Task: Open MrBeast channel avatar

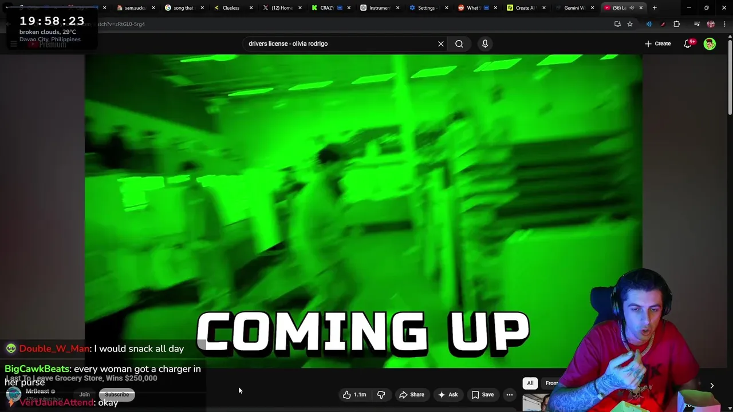Action: tap(13, 394)
